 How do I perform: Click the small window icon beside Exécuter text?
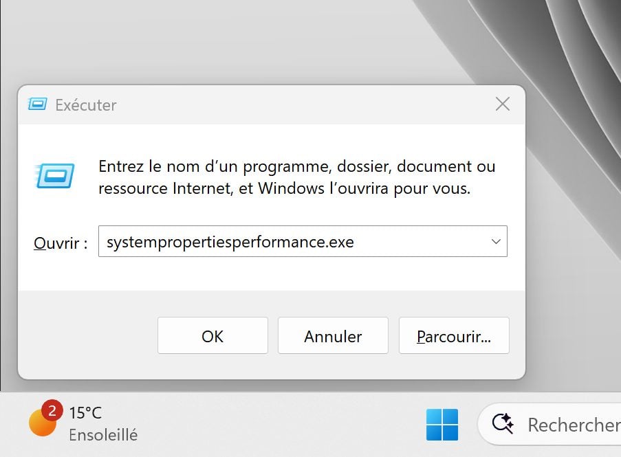(39, 104)
